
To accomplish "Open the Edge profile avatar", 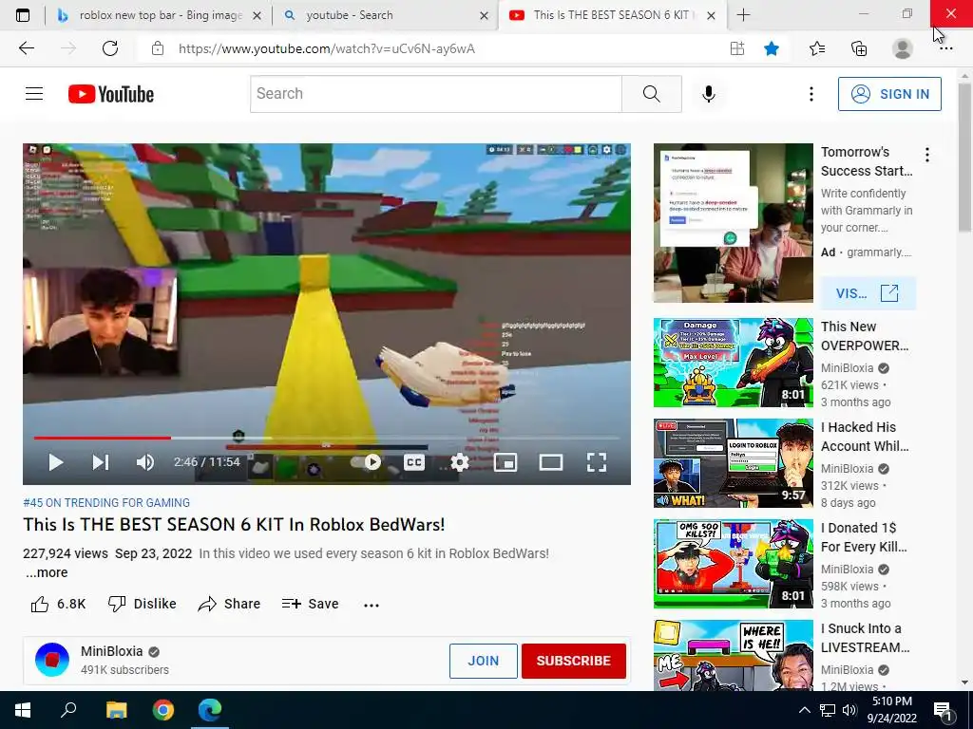I will [903, 48].
